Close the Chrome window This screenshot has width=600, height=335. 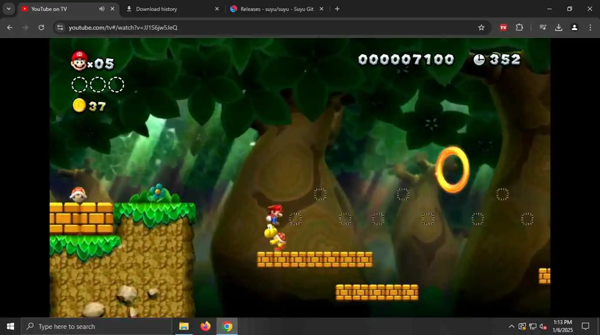point(590,9)
